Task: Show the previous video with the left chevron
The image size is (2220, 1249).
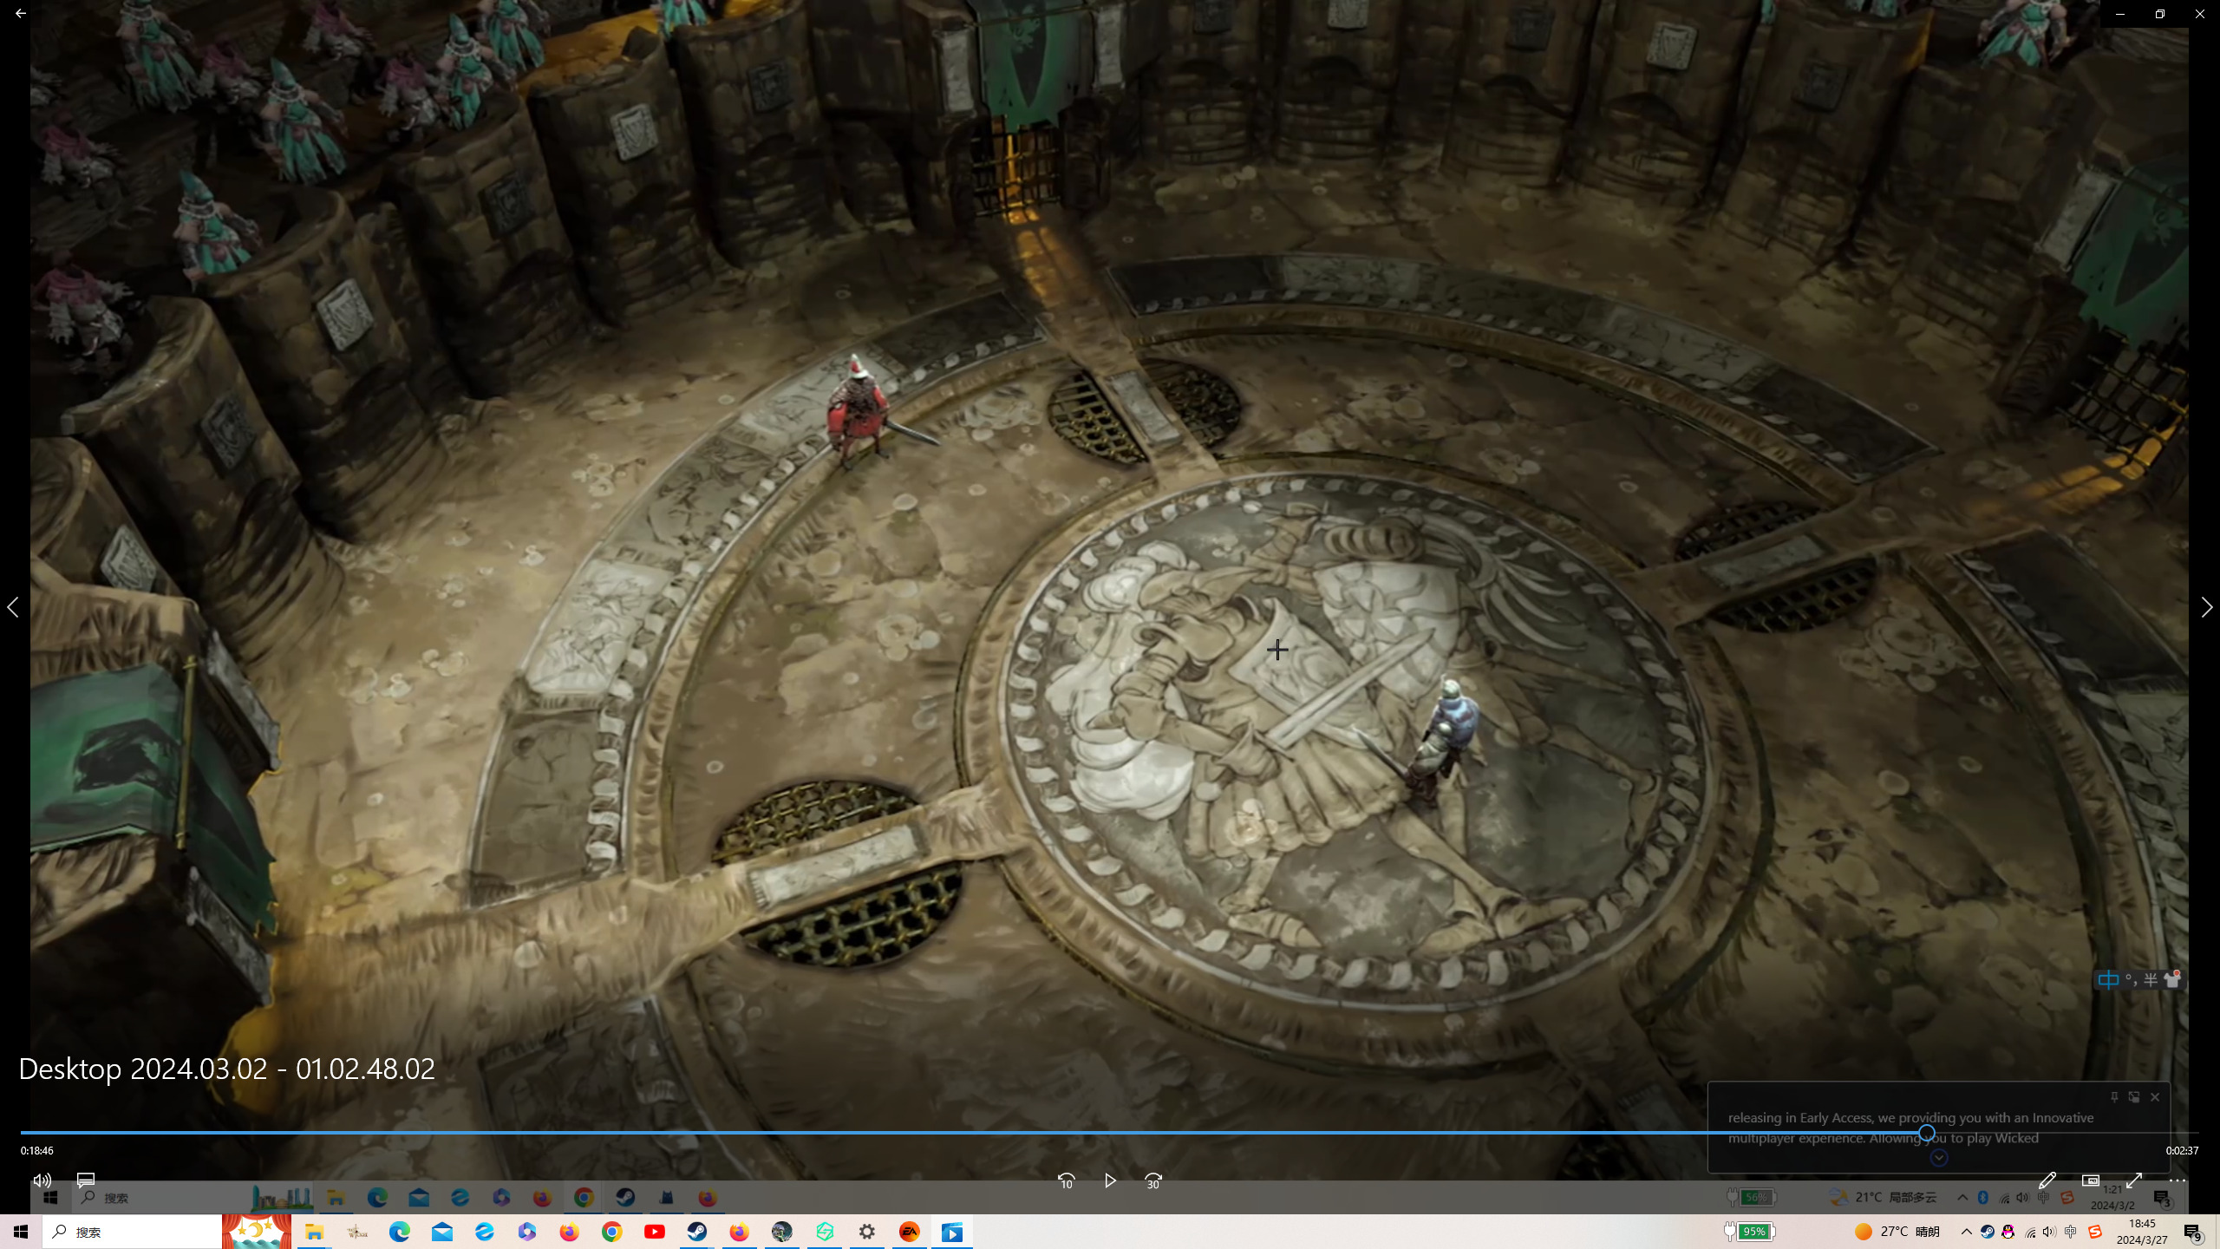Action: [13, 607]
